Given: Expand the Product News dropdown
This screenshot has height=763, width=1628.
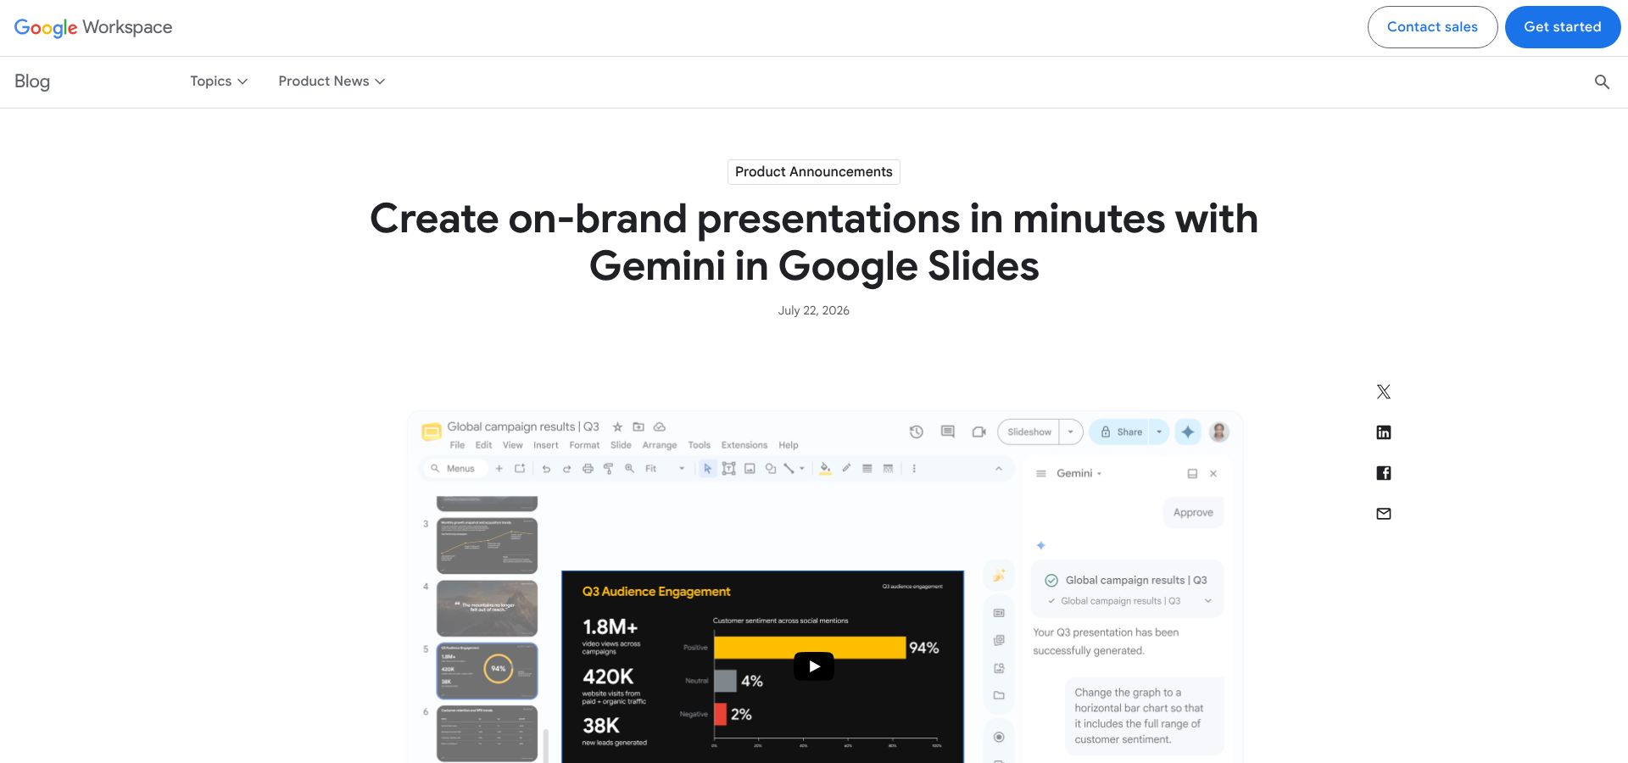Looking at the screenshot, I should tap(332, 81).
